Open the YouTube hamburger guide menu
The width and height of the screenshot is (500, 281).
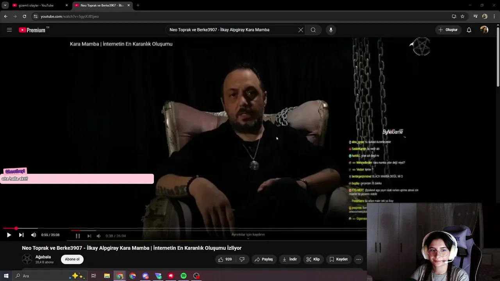pyautogui.click(x=9, y=30)
